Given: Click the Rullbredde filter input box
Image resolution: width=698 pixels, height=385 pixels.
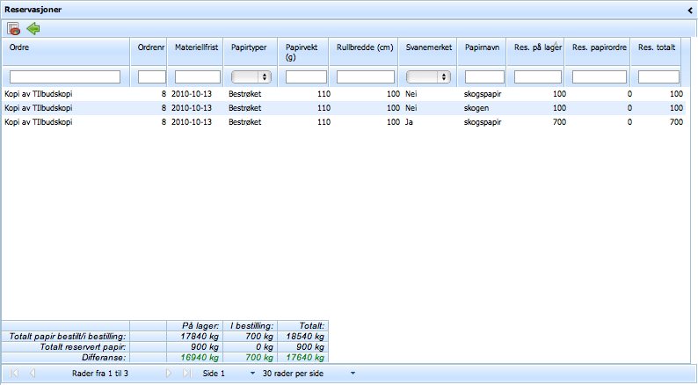Looking at the screenshot, I should pyautogui.click(x=365, y=76).
